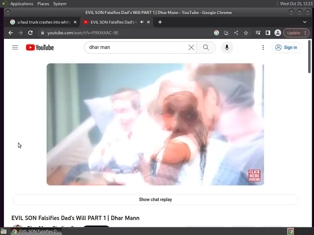Click the clock showing Wed Oct 25
Viewport: 314px width, 235px height.
(x=296, y=4)
